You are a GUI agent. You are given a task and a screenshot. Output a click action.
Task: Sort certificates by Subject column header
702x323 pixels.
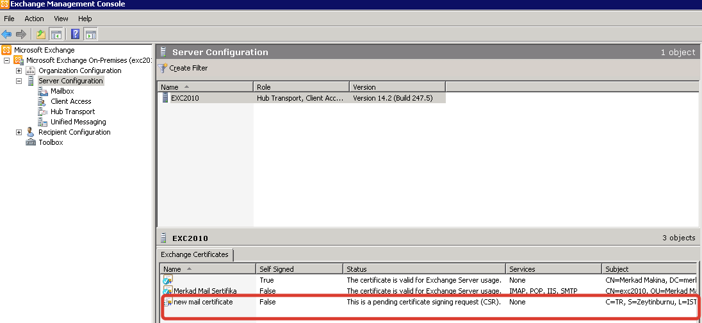(x=649, y=269)
